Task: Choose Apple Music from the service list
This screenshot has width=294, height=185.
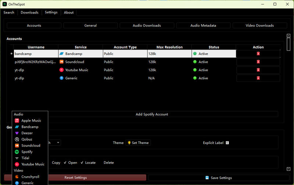Action: pyautogui.click(x=30, y=121)
